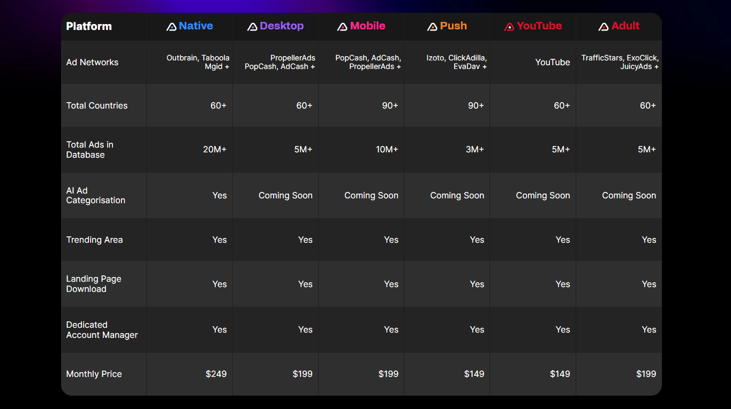Click the 20M+ total ads value

coord(215,149)
